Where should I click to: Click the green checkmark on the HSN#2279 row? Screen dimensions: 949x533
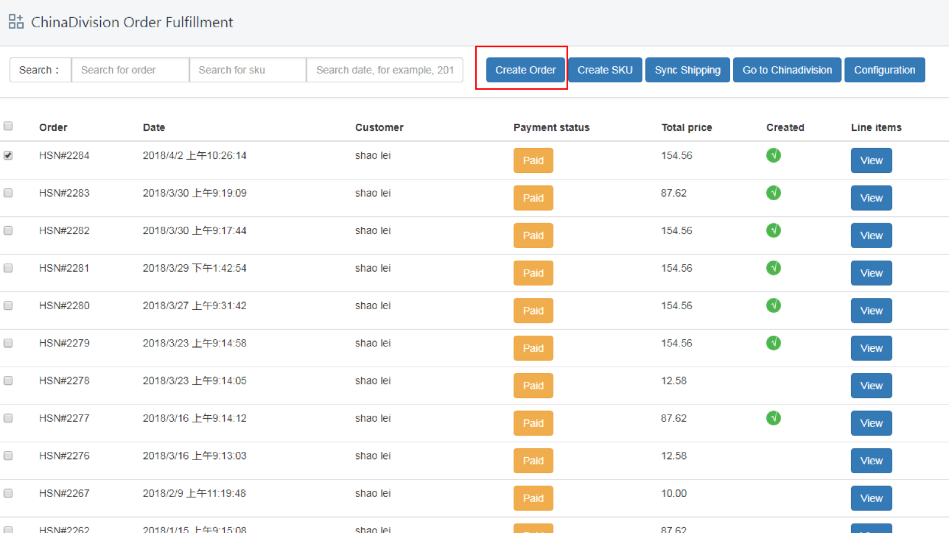point(773,343)
